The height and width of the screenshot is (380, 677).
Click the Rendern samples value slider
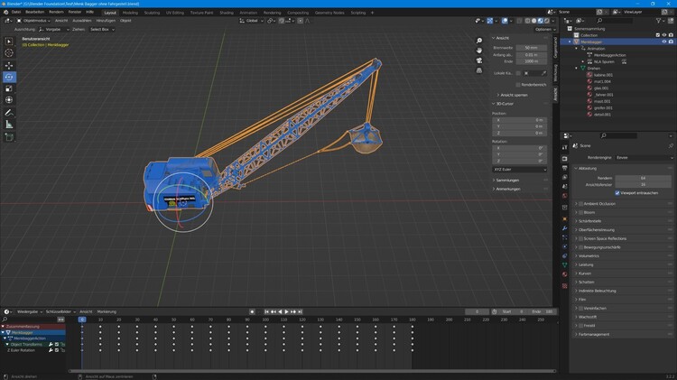pyautogui.click(x=643, y=178)
